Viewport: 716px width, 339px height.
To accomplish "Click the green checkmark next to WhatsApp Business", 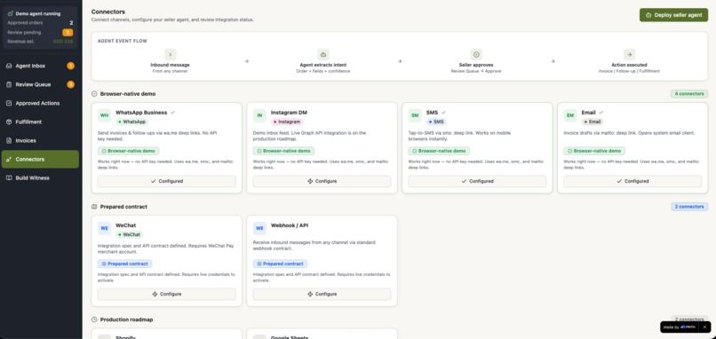I will point(172,112).
